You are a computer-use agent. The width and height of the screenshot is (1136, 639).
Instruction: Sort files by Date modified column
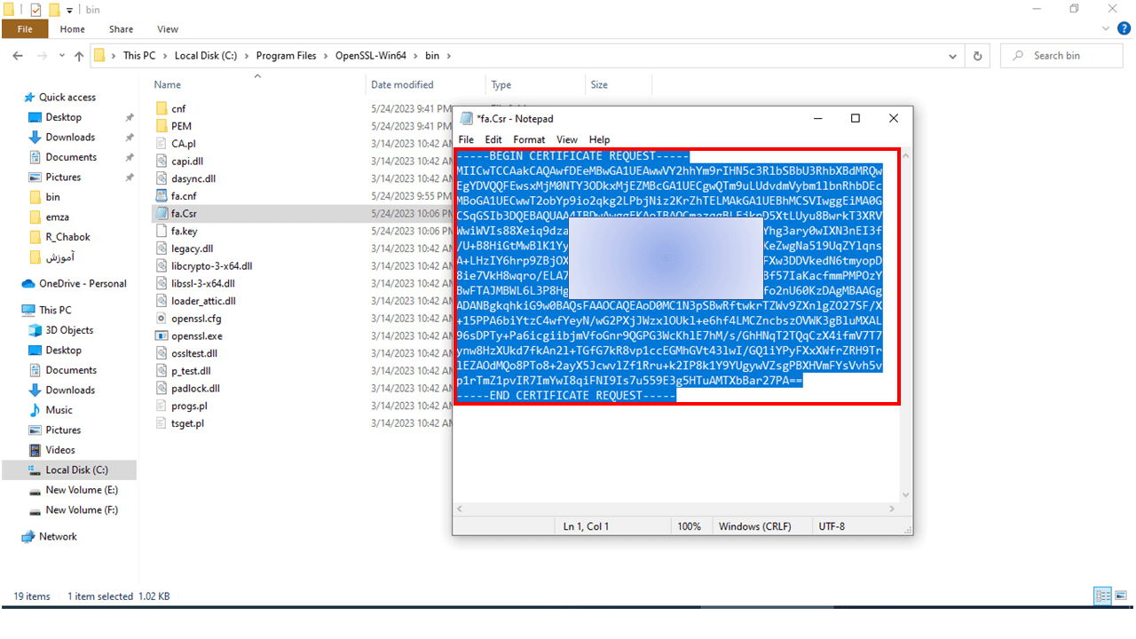(402, 85)
